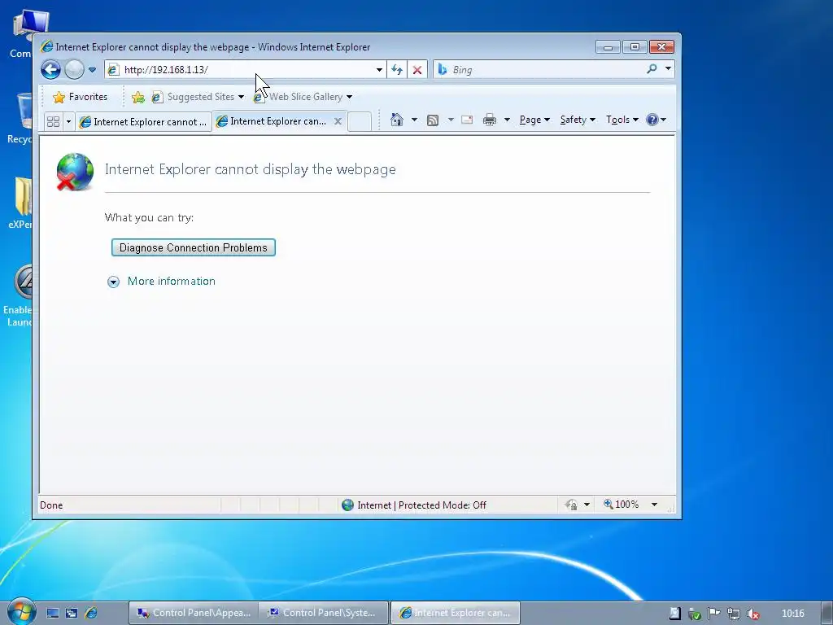This screenshot has height=625, width=833.
Task: Open the Favorites center
Action: point(81,97)
